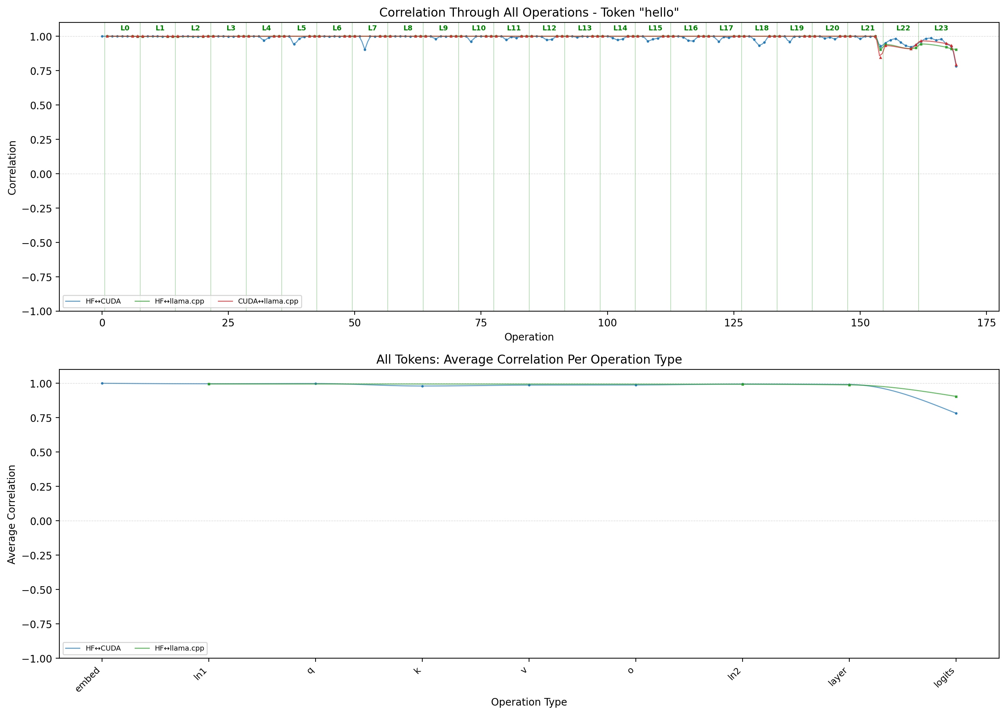Click the L18 layer label
1006x715 pixels.
762,28
